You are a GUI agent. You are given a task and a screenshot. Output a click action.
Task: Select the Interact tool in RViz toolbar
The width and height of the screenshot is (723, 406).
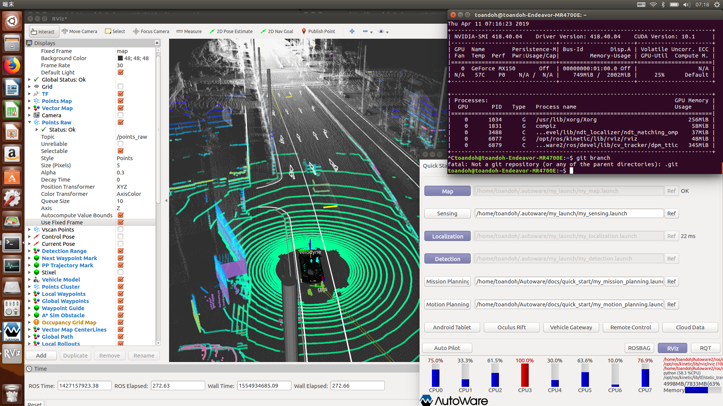pyautogui.click(x=43, y=32)
